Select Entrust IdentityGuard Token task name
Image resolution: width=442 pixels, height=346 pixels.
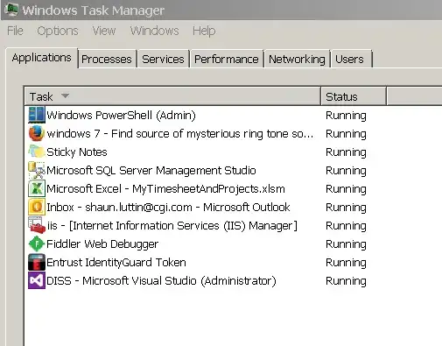pyautogui.click(x=116, y=262)
